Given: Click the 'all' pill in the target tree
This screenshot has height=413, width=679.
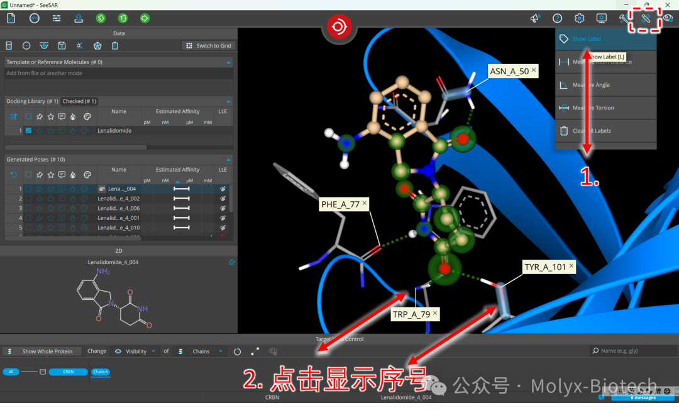Looking at the screenshot, I should 11,372.
